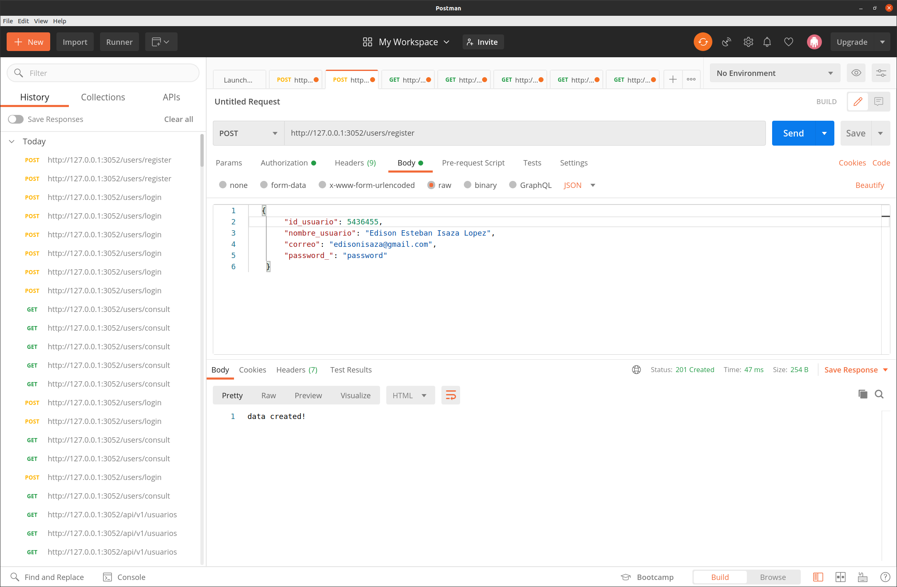Open the Pre-request Script tab
The image size is (897, 587).
(x=473, y=163)
